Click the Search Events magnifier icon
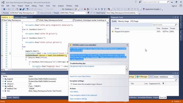The height and width of the screenshot is (103, 183). tap(176, 25)
